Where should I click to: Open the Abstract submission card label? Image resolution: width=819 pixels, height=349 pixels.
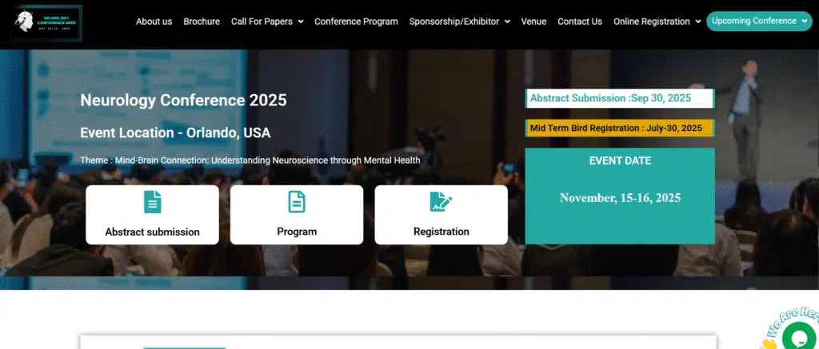click(x=153, y=232)
